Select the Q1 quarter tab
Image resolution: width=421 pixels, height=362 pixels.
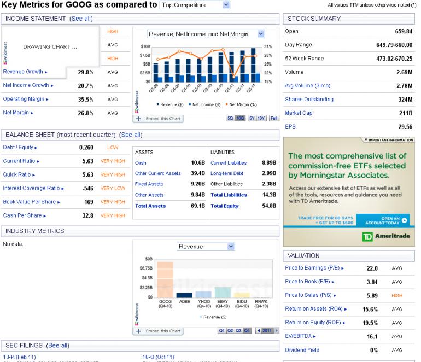pos(222,331)
